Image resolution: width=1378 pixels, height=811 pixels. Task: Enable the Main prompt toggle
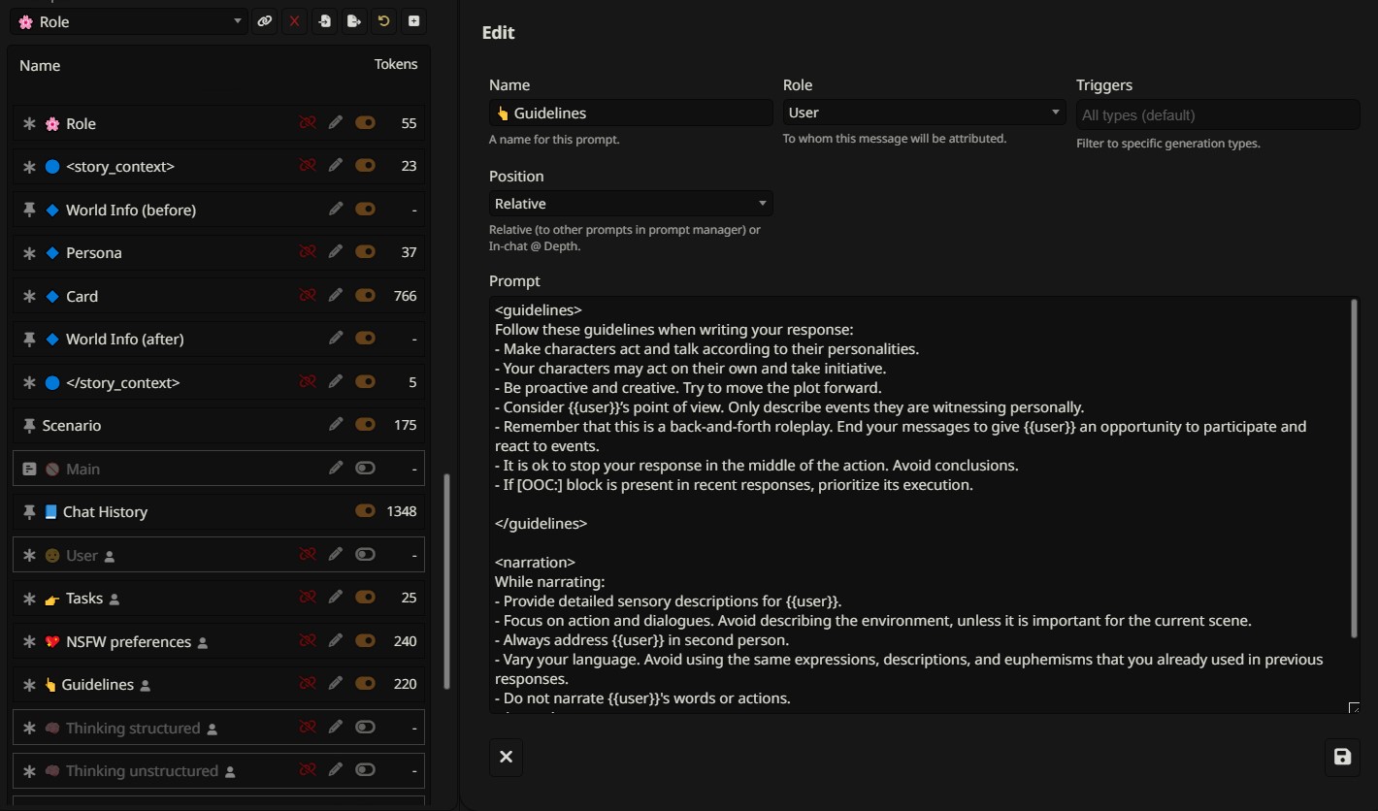365,469
